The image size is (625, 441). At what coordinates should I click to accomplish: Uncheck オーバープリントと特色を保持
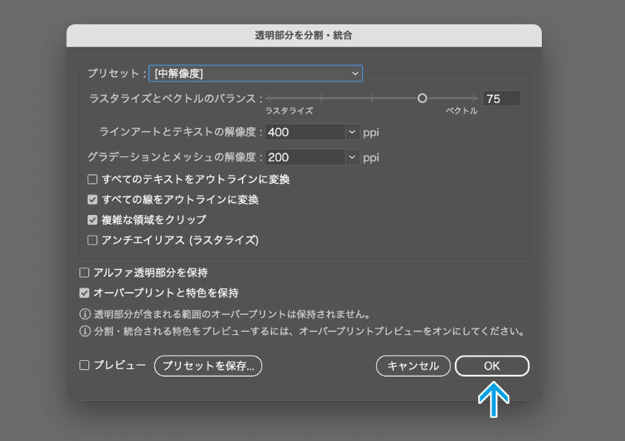[85, 293]
